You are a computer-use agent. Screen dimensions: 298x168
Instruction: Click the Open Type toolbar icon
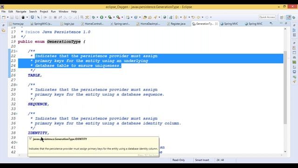coord(145,17)
